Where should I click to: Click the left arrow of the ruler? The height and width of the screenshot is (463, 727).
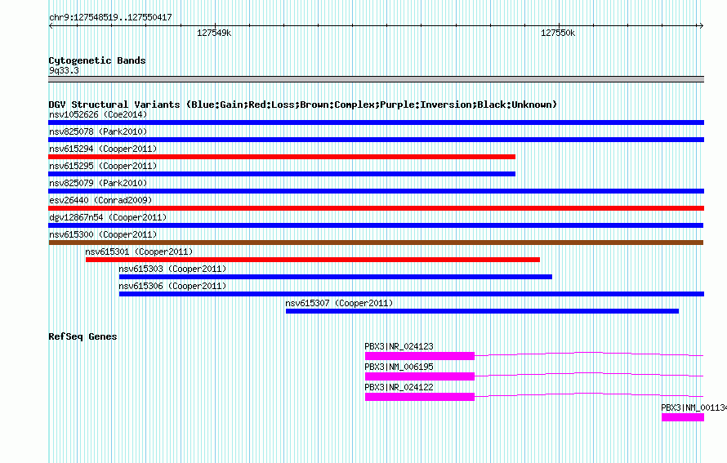click(51, 25)
